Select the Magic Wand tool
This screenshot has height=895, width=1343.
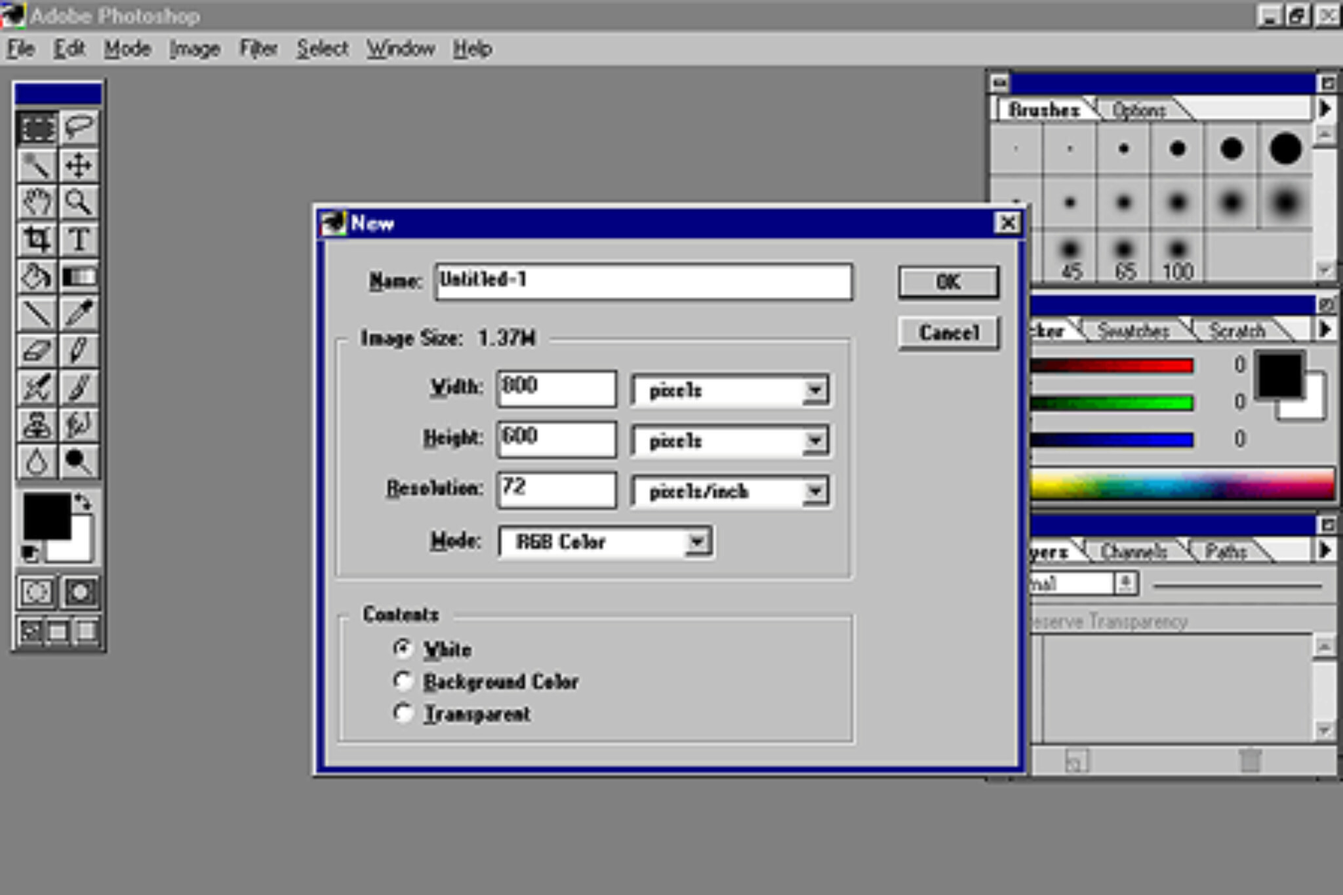point(36,165)
